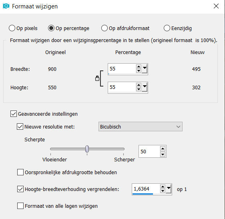Select the Eenzijdig radio button
225x219 pixels.
click(167, 28)
